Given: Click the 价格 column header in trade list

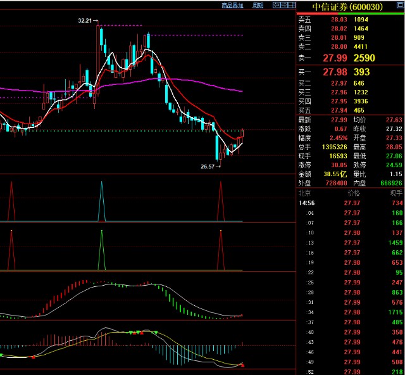Looking at the screenshot, I should coord(352,193).
